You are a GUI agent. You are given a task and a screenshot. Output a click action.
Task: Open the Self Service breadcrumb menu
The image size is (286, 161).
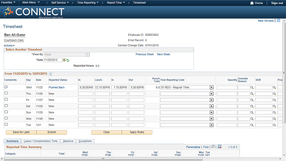click(60, 3)
